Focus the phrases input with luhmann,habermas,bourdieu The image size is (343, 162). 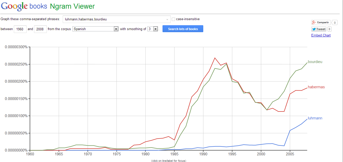[x=116, y=19]
